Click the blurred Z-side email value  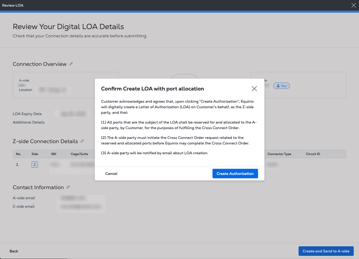click(x=81, y=206)
